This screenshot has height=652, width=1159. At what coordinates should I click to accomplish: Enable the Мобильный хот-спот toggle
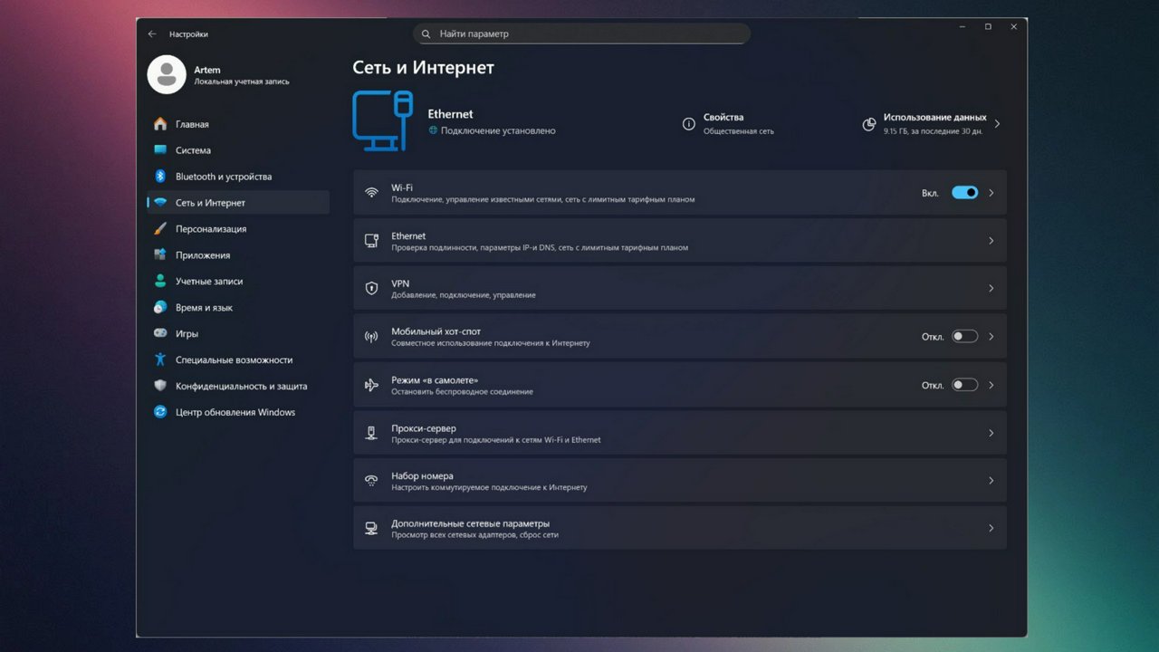[x=964, y=337]
